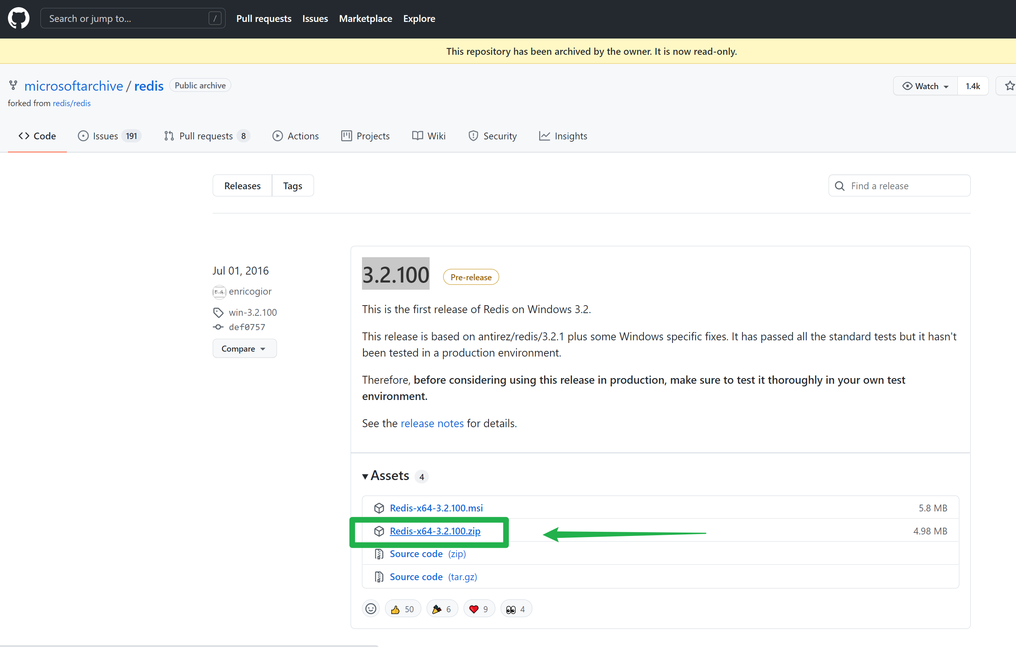Open the Issues repository tab
Screen dimensions: 1016x647
pyautogui.click(x=109, y=136)
